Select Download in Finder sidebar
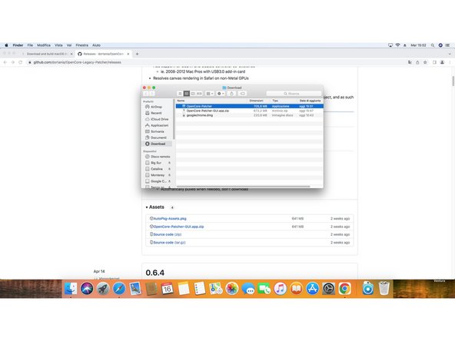The width and height of the screenshot is (455, 341). (x=157, y=144)
